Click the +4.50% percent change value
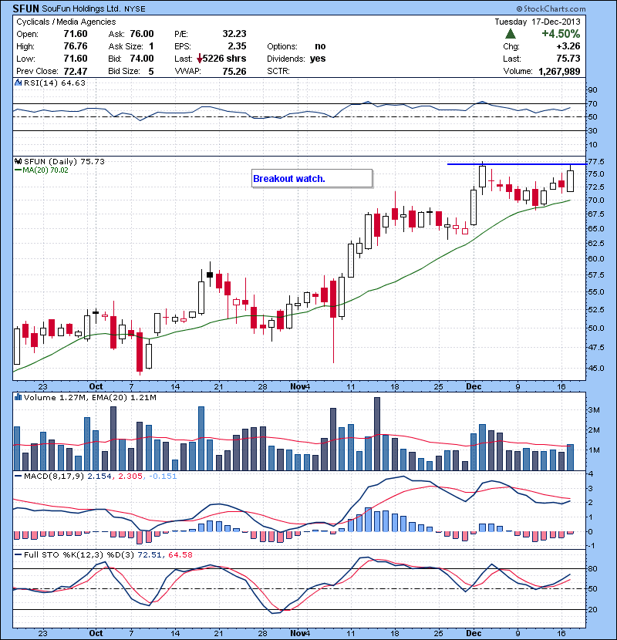The width and height of the screenshot is (617, 640). tap(561, 33)
